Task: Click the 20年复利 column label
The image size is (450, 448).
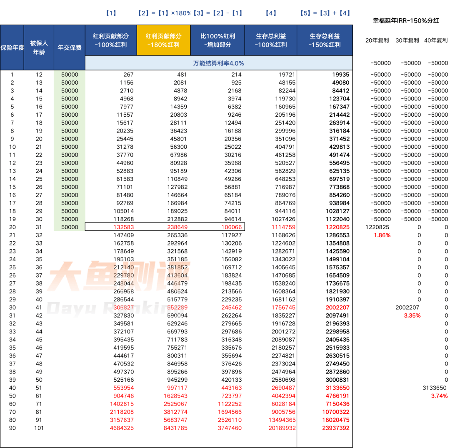Action: click(x=377, y=40)
